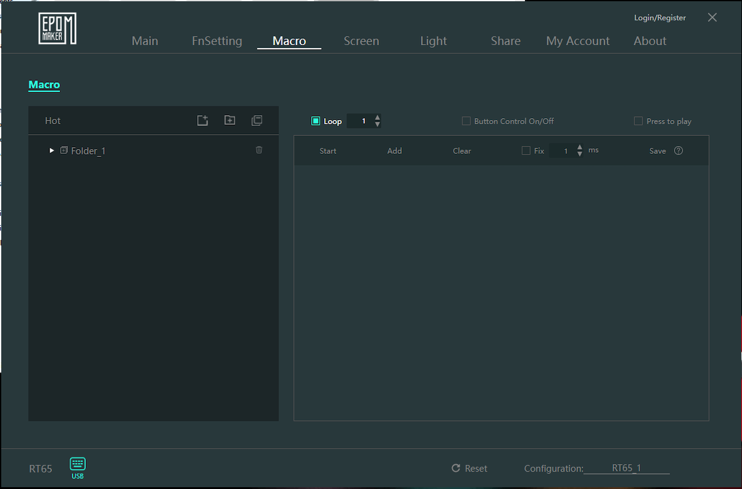
Task: Click the collapse all folders icon
Action: [x=257, y=121]
